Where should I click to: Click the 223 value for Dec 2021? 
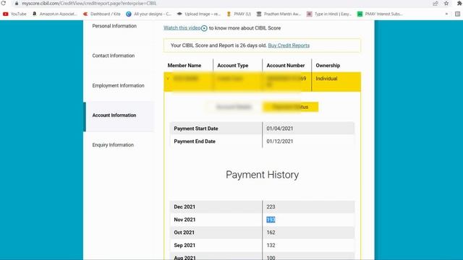271,207
